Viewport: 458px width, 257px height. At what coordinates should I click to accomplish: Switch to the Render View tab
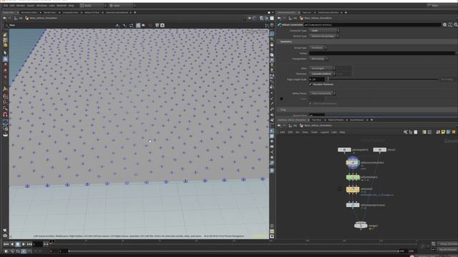(x=49, y=13)
